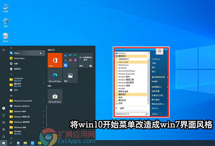Open the 邮件 mail tile
The width and height of the screenshot is (215, 146).
(x=86, y=60)
